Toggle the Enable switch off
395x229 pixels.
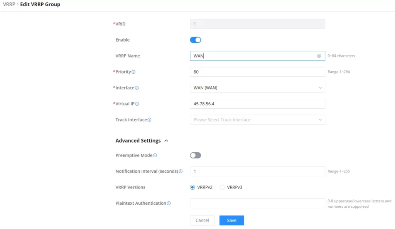click(196, 40)
